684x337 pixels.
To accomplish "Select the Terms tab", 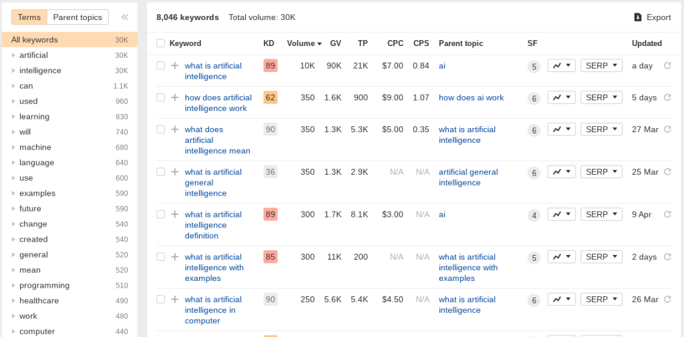I will point(29,17).
